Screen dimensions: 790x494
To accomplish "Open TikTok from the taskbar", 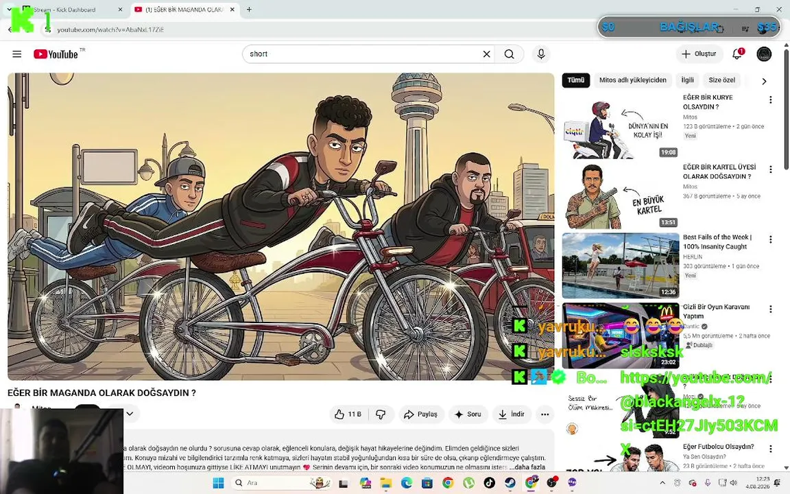I will (489, 483).
